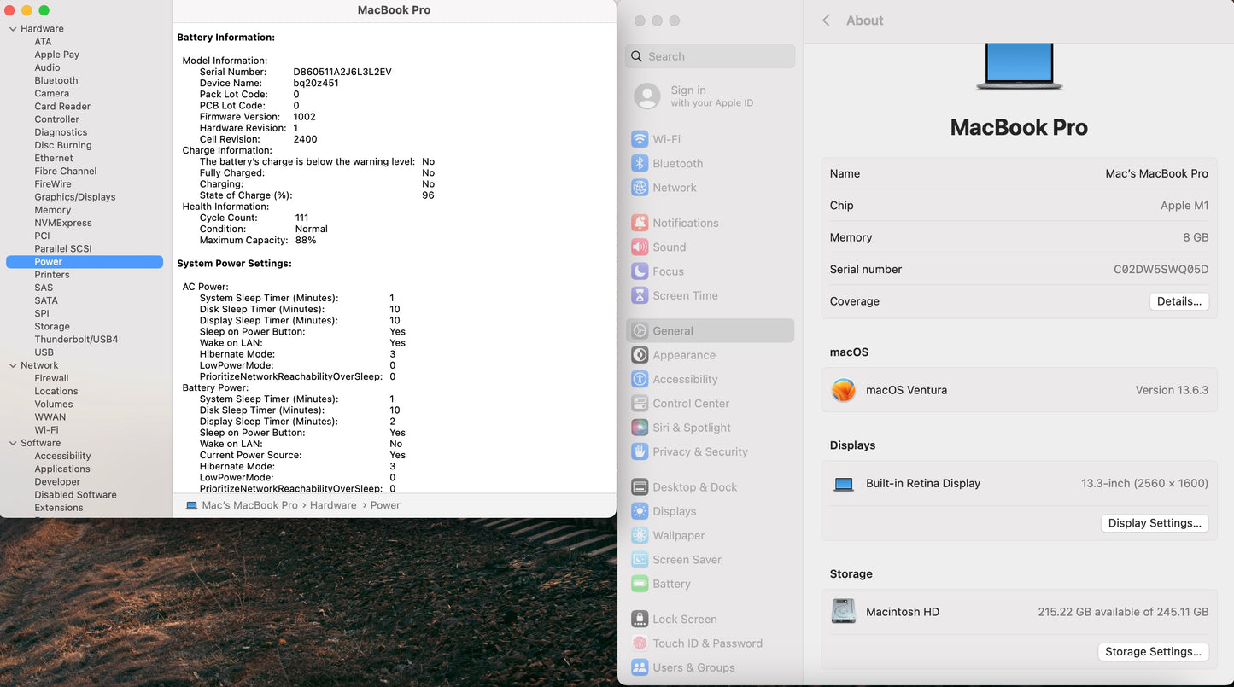Image resolution: width=1234 pixels, height=687 pixels.
Task: Select Storage under Hardware
Action: pyautogui.click(x=52, y=327)
